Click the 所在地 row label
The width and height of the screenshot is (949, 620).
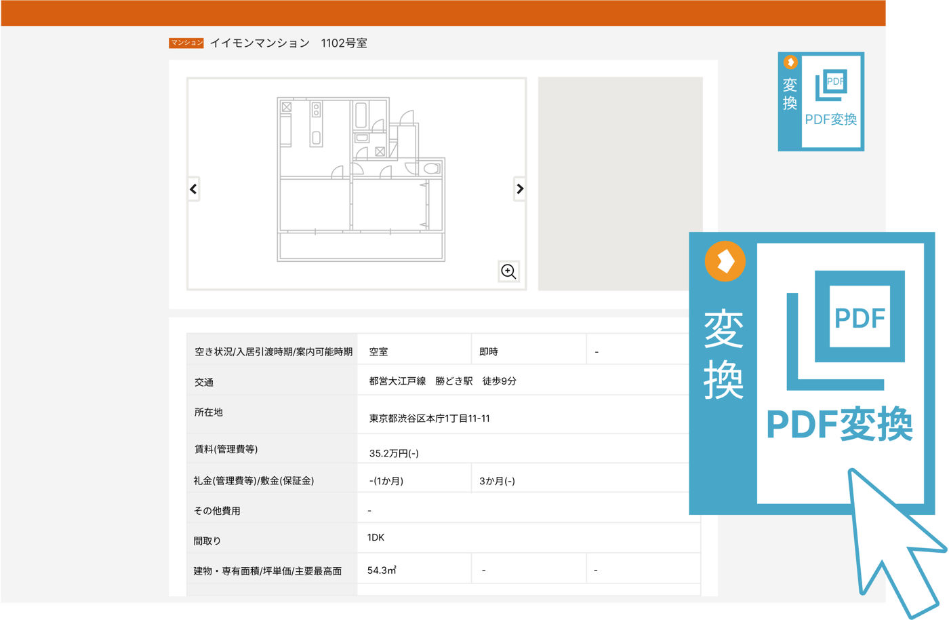[x=209, y=412]
